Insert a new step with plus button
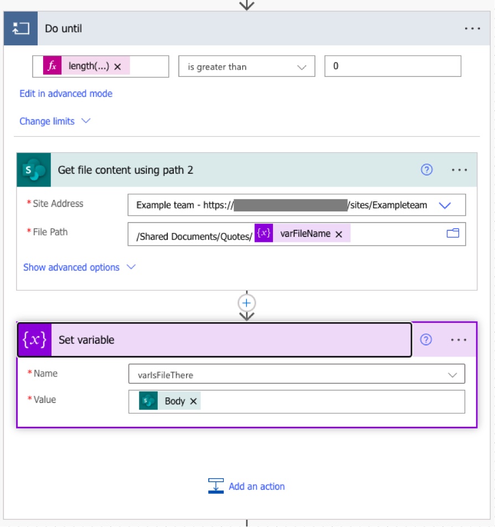Image resolution: width=495 pixels, height=527 pixels. (247, 303)
